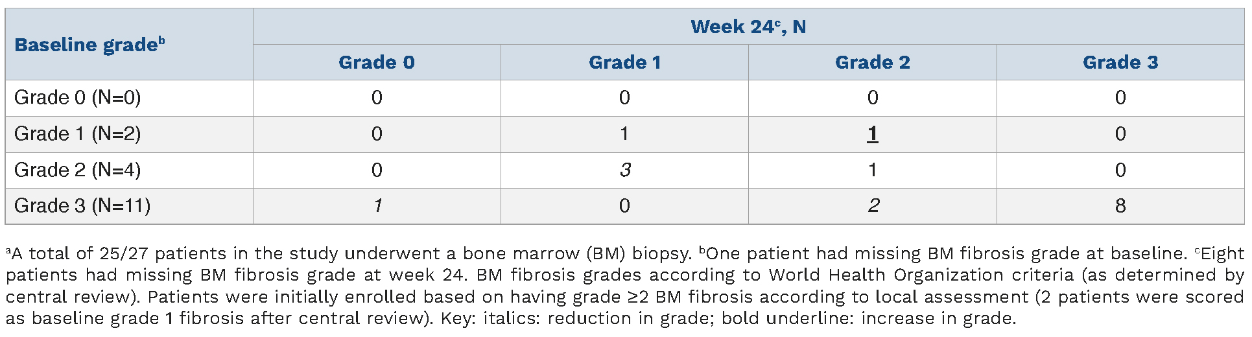Select the "Grade 1 (N=2)" row label
The width and height of the screenshot is (1252, 337).
(78, 134)
